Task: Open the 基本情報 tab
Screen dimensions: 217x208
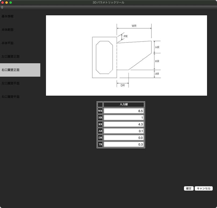Action: (x=8, y=16)
